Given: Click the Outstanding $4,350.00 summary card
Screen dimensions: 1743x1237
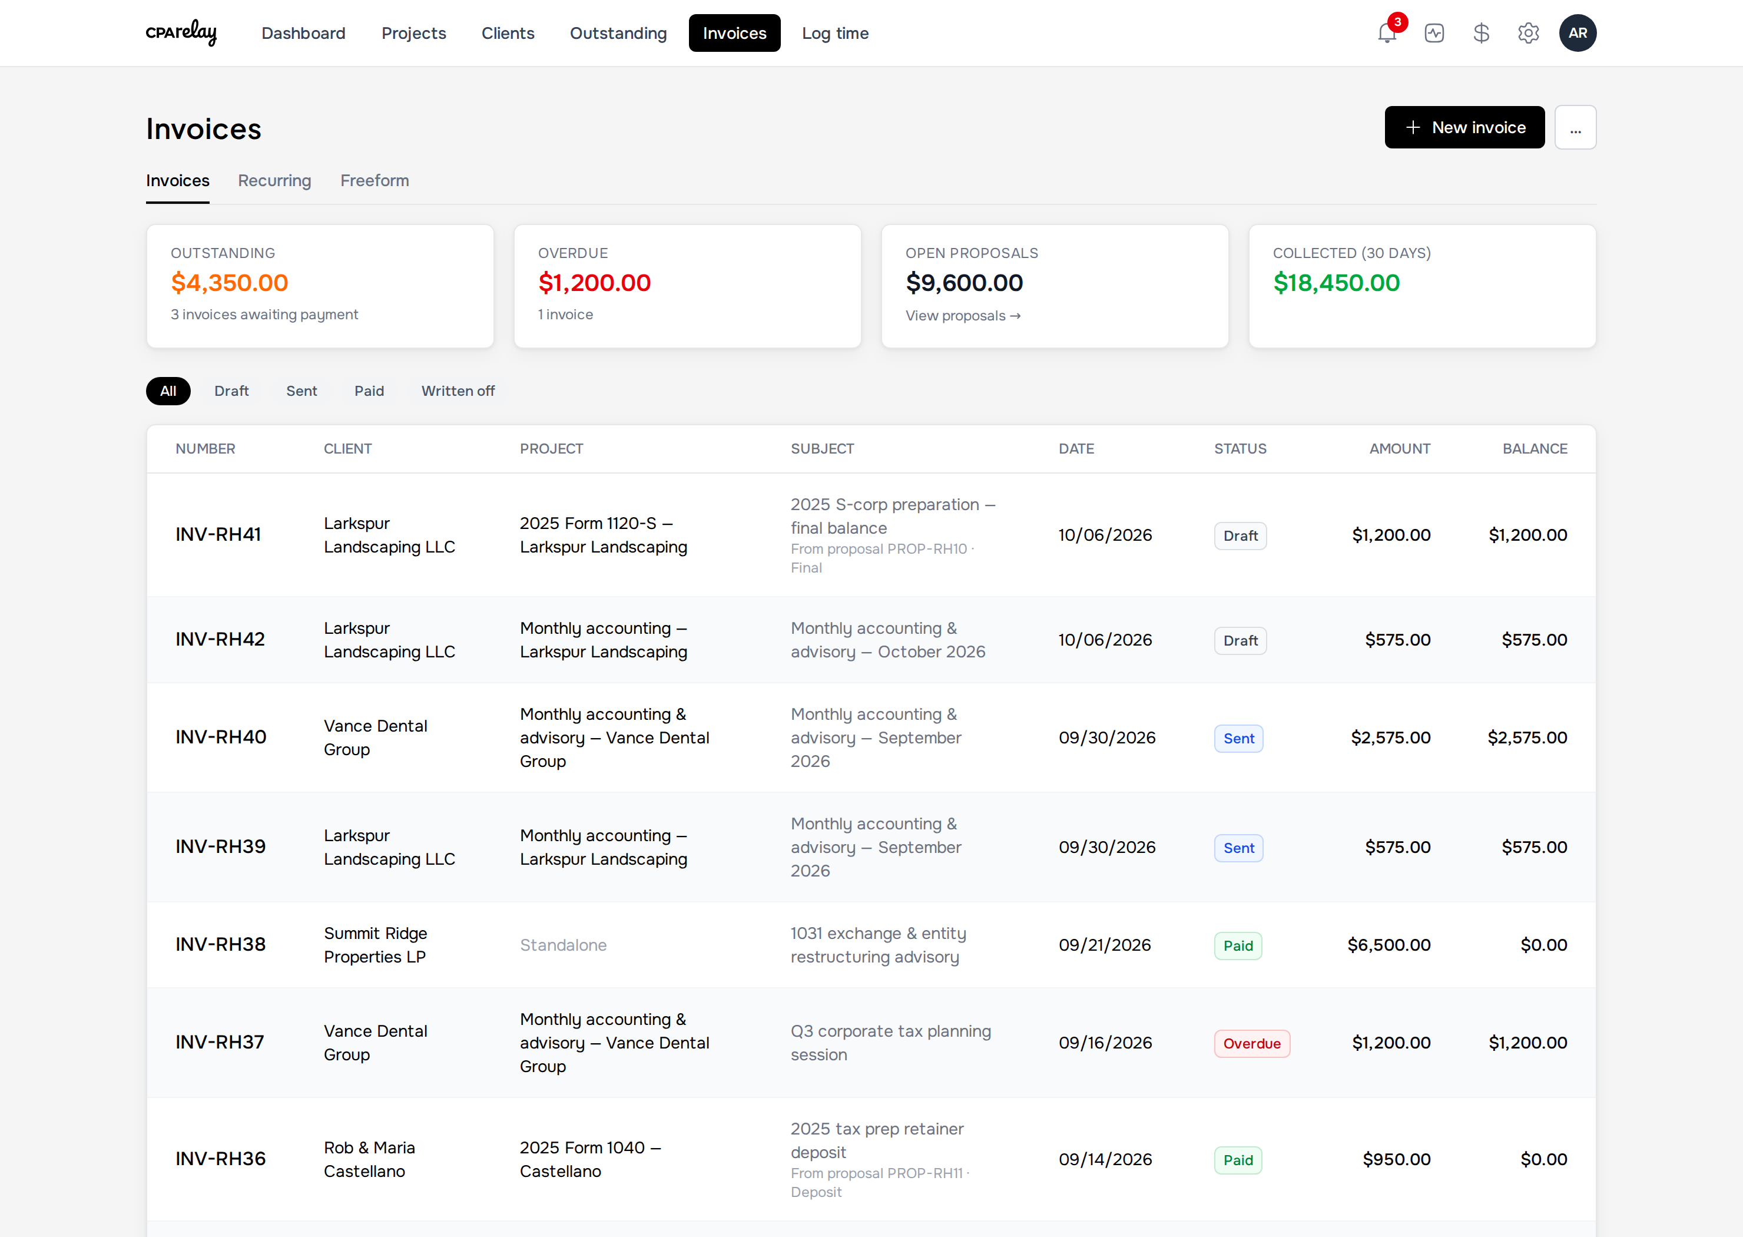Looking at the screenshot, I should click(x=320, y=286).
